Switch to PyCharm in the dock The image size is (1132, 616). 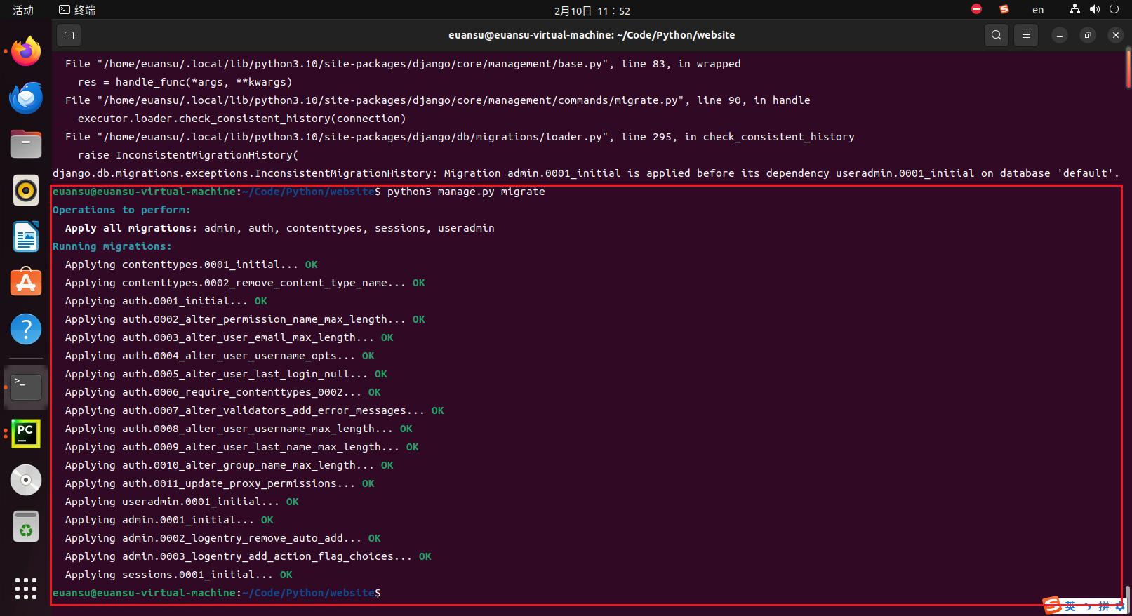tap(26, 434)
